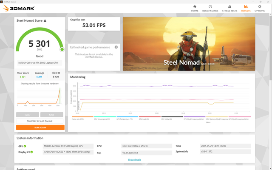
Task: Click the Time value field
Action: pyautogui.click(x=225, y=146)
